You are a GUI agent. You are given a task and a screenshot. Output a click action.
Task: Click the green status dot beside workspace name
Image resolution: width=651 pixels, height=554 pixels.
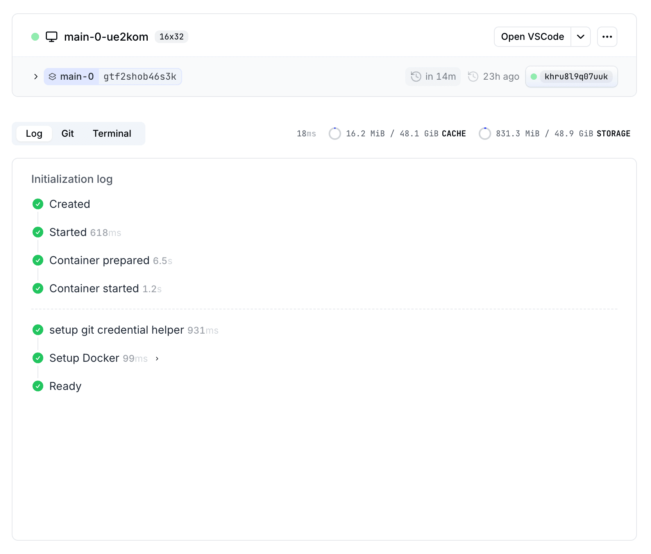[35, 37]
